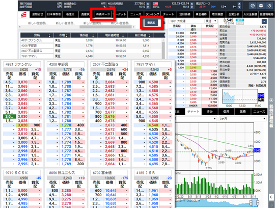The height and width of the screenshot is (208, 275).
Task: Click the UNDER row in 大成建 order book
Action: pyautogui.click(x=193, y=106)
